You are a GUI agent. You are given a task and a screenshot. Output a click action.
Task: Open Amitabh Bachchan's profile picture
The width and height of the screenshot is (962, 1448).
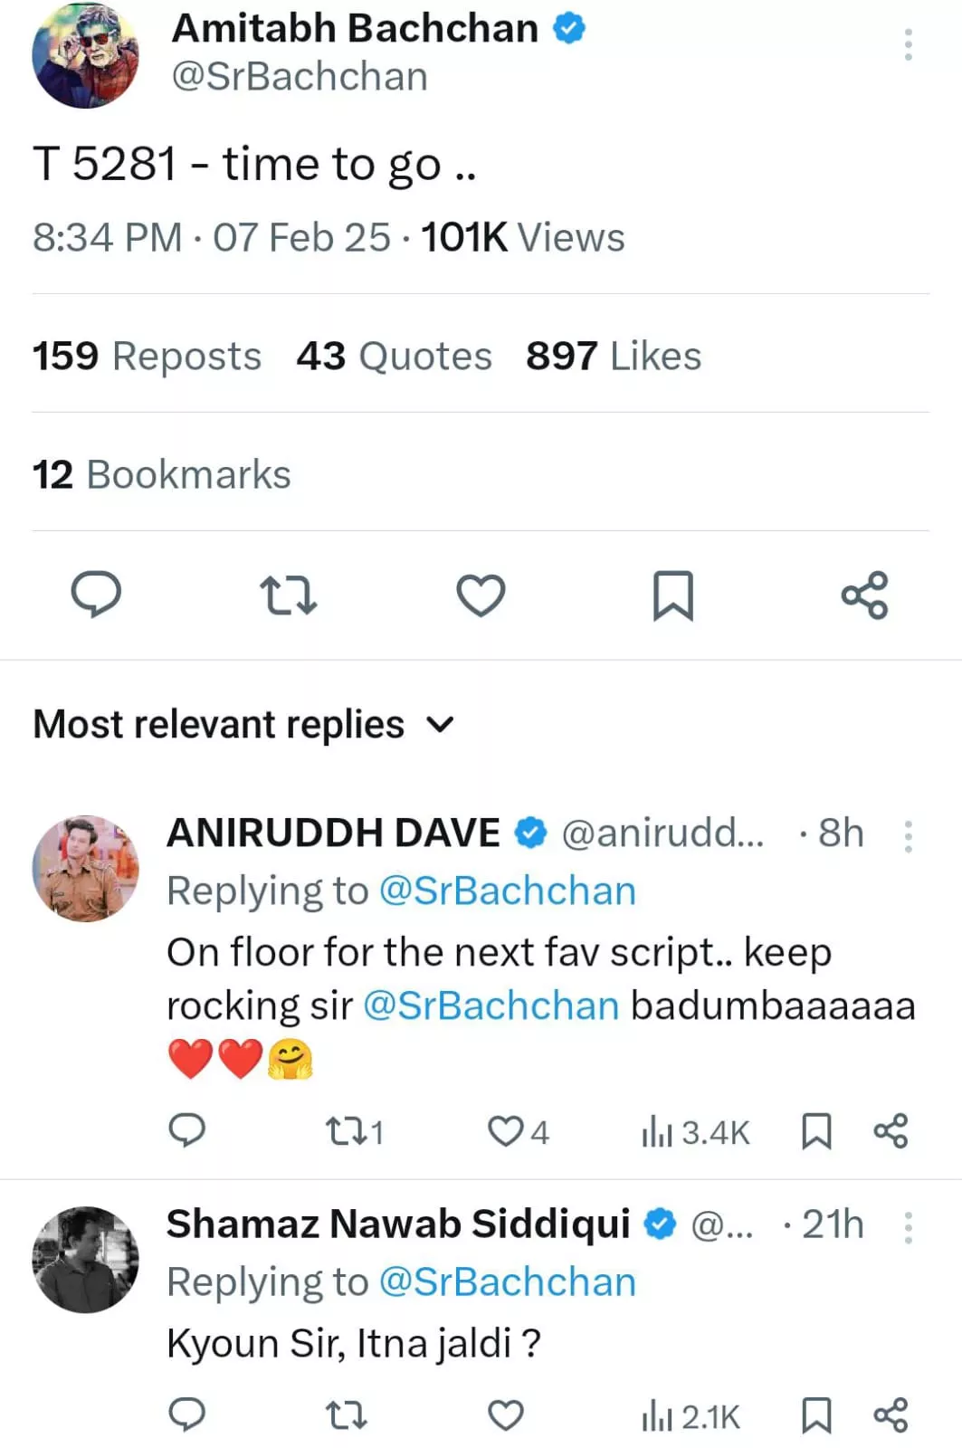[86, 55]
